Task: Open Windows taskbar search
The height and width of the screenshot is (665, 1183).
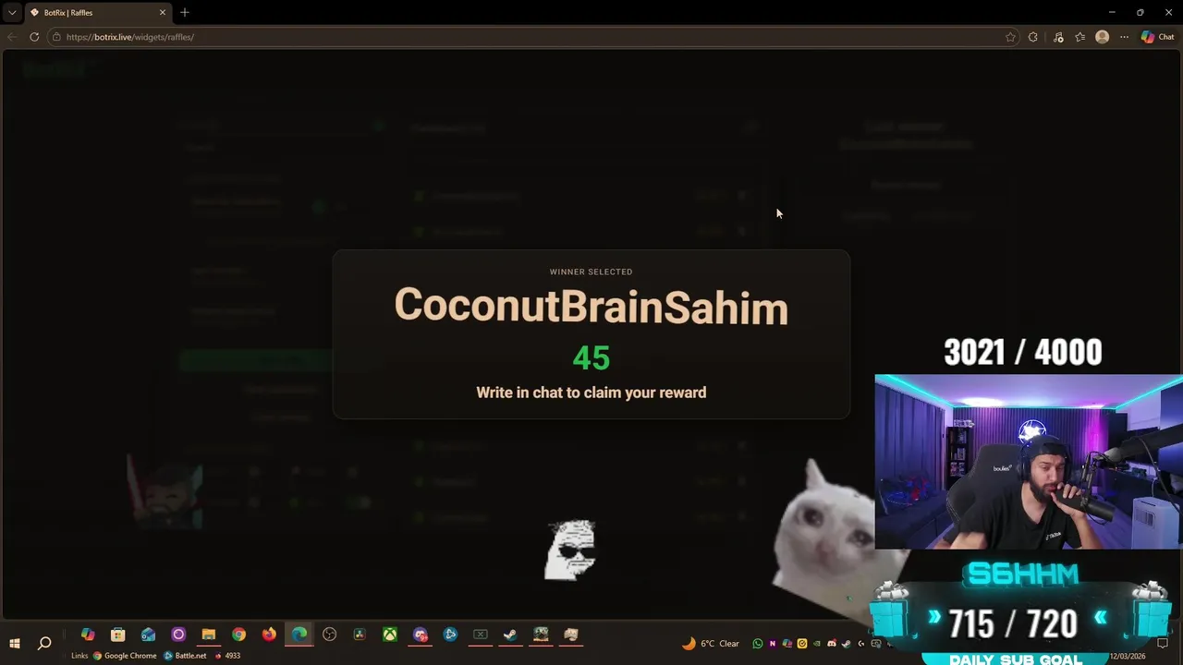Action: 44,643
